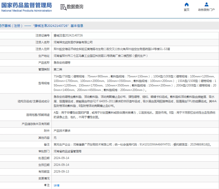
Task: Select the 无 value in 其他内容 row
Action: [x=55, y=138]
